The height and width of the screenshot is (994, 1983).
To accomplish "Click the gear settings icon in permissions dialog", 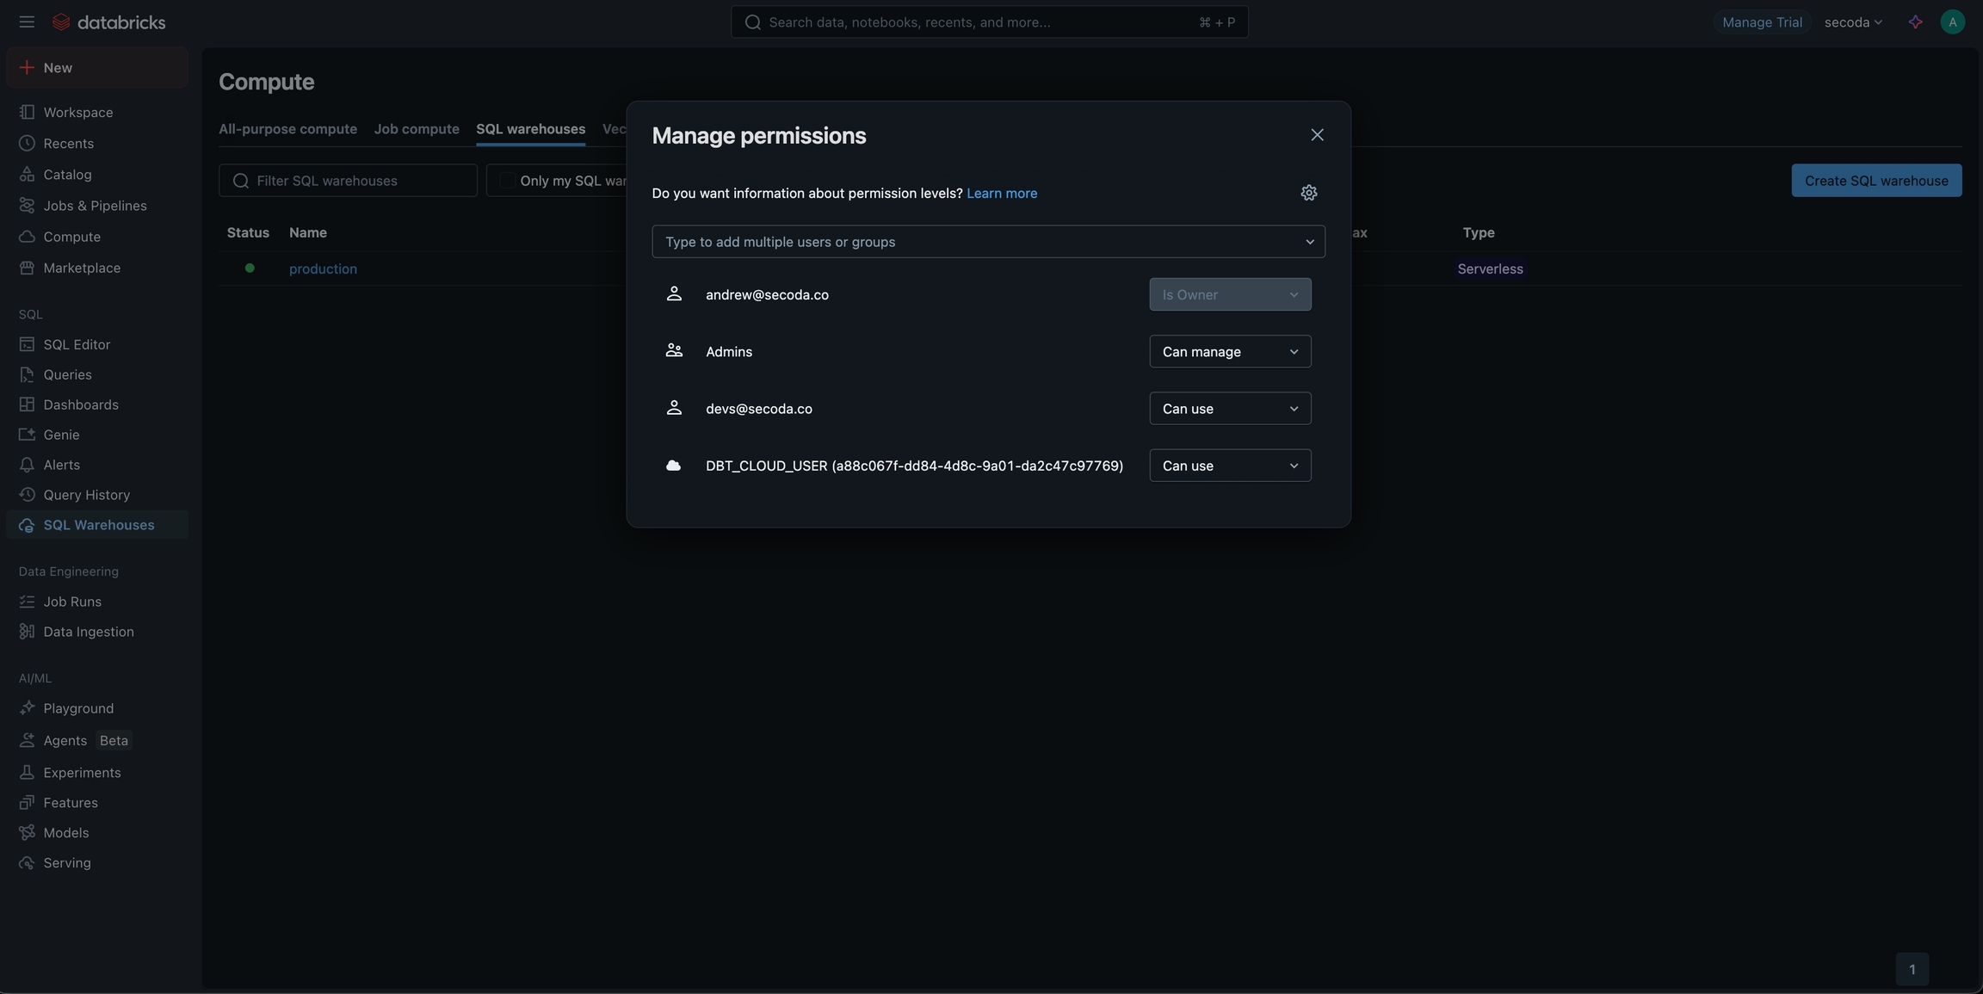I will coord(1308,193).
